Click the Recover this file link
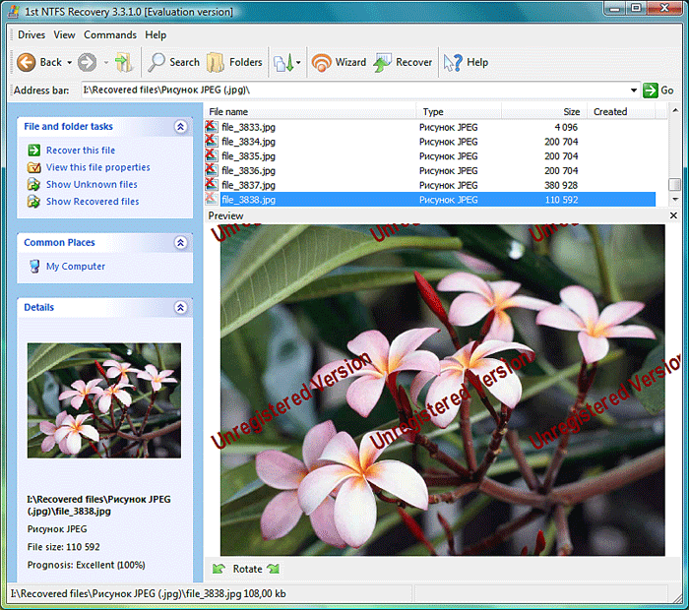 pos(80,151)
